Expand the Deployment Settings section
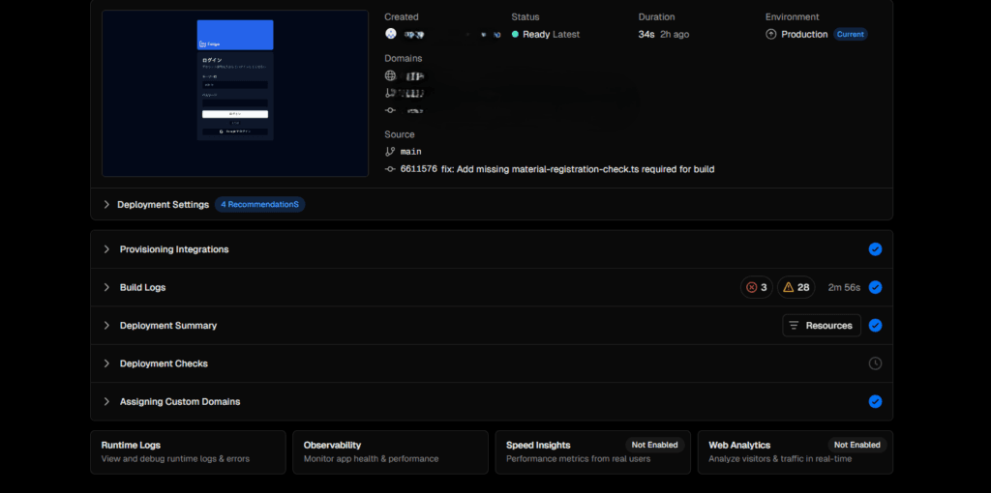991x493 pixels. click(x=106, y=205)
